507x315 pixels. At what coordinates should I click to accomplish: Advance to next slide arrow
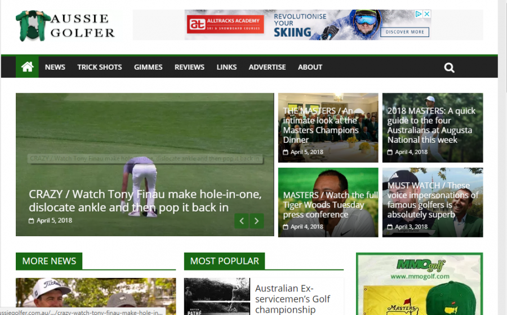click(x=257, y=221)
